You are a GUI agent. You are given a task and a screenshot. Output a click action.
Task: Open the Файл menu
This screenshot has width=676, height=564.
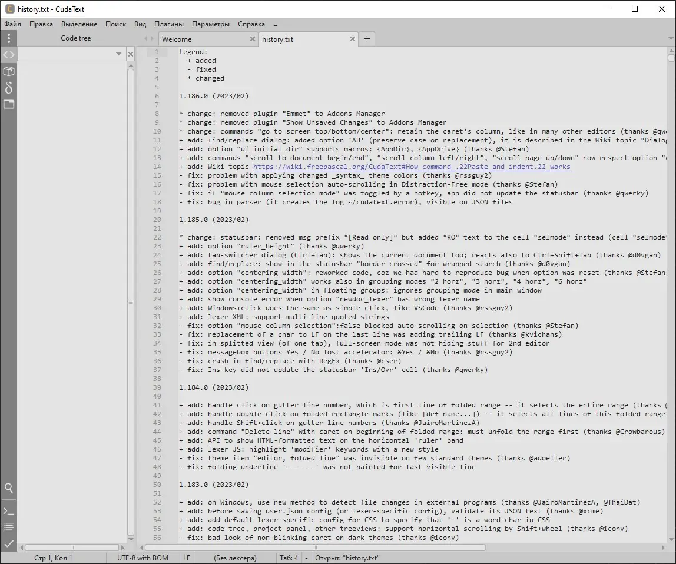click(13, 24)
